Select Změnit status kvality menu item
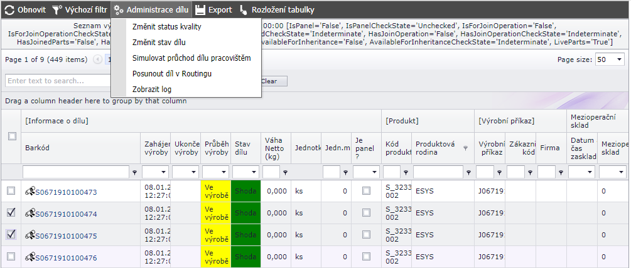The image size is (631, 268). 166,27
